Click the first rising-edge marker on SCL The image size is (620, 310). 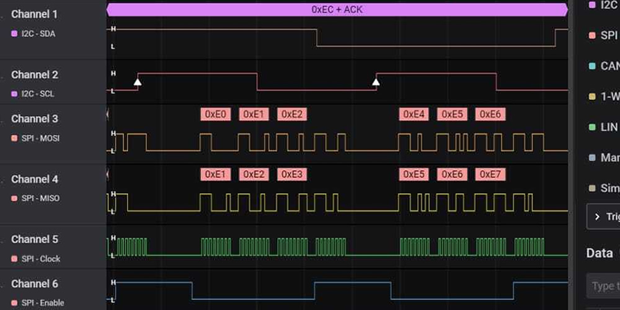click(x=138, y=82)
